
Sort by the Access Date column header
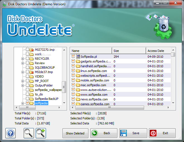tap(158, 51)
